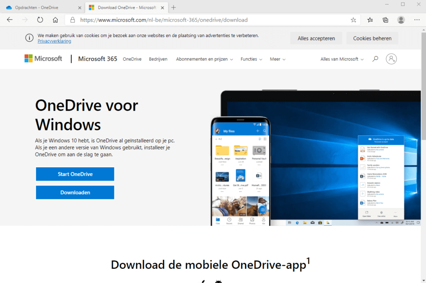Open browser profile avatar

pyautogui.click(x=401, y=20)
